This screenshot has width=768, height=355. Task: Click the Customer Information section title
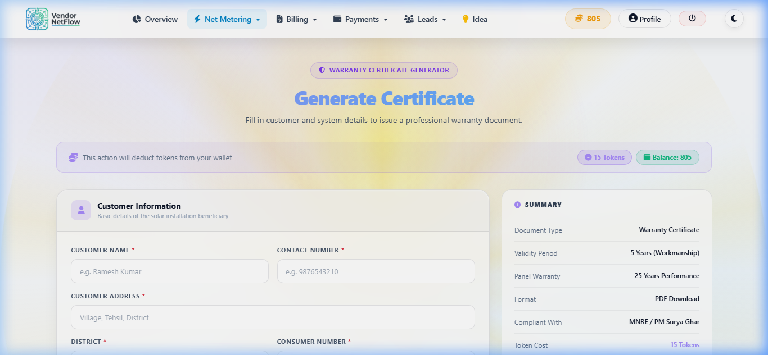pos(139,206)
